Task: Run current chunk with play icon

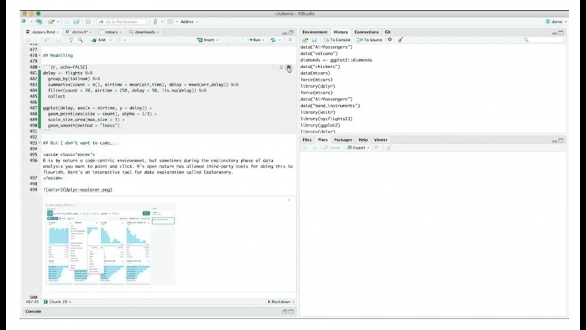Action: 289,67
